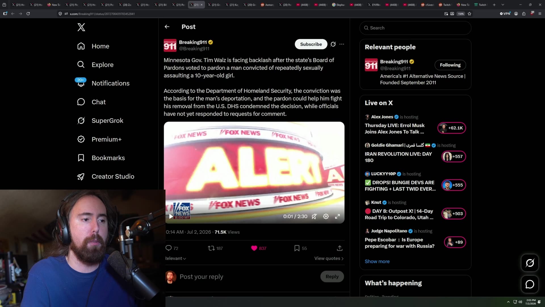This screenshot has width=545, height=307.
Task: Open Bookmarks in the sidebar
Action: 101,158
